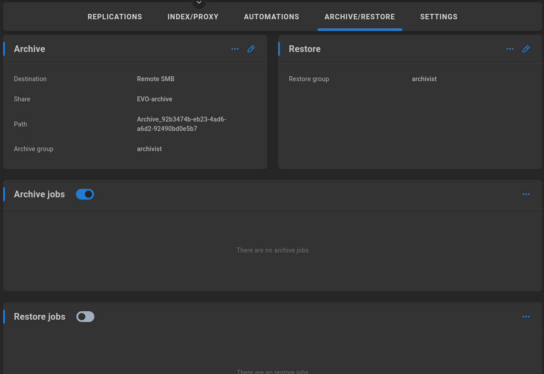Open the Restore jobs more options menu

[526, 317]
